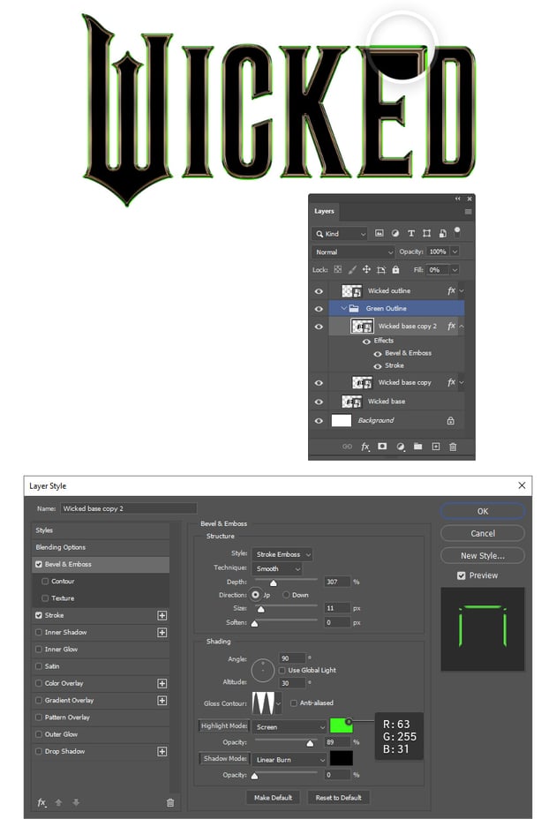
Task: Click the shape layer filter icon
Action: [426, 234]
